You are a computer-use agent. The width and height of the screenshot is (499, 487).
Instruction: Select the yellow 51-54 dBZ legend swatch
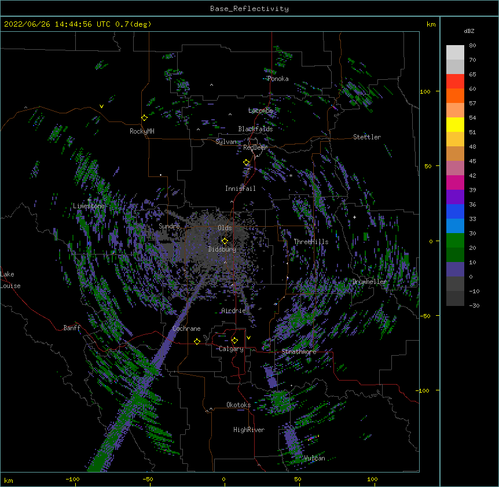pos(455,124)
